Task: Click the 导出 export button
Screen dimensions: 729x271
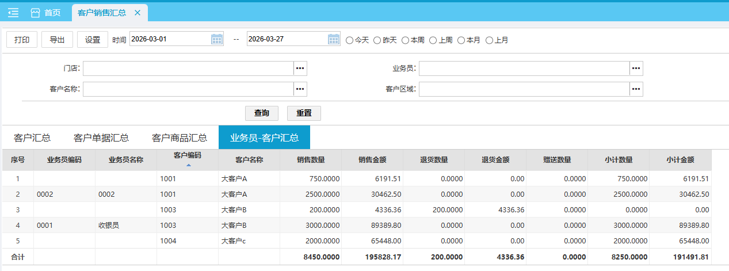Action: click(x=57, y=40)
